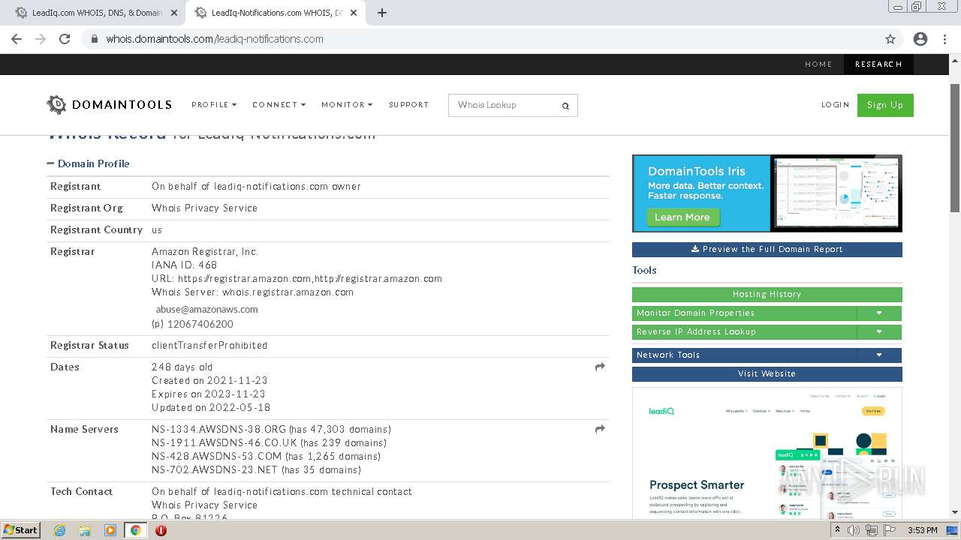Open Hosting History tool

click(x=767, y=294)
